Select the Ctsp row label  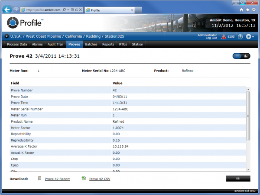pyautogui.click(x=14, y=159)
